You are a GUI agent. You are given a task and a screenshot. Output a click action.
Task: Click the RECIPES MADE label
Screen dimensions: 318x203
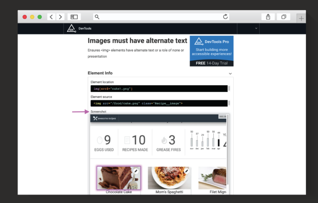135,150
